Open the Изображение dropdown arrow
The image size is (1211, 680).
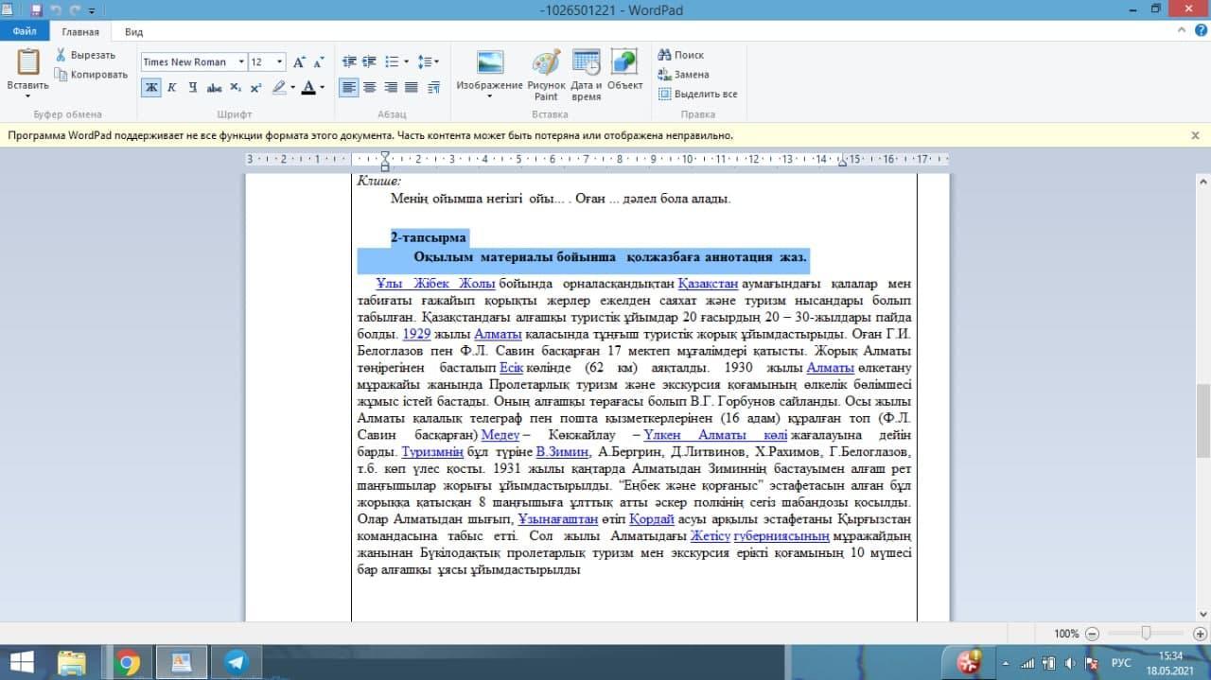489,96
